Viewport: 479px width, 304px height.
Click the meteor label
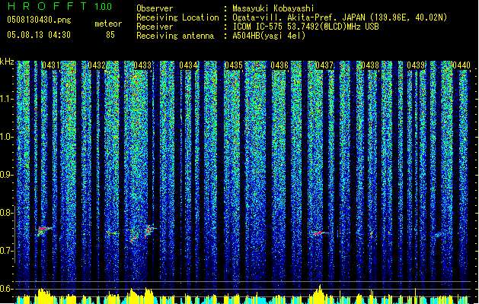(108, 24)
